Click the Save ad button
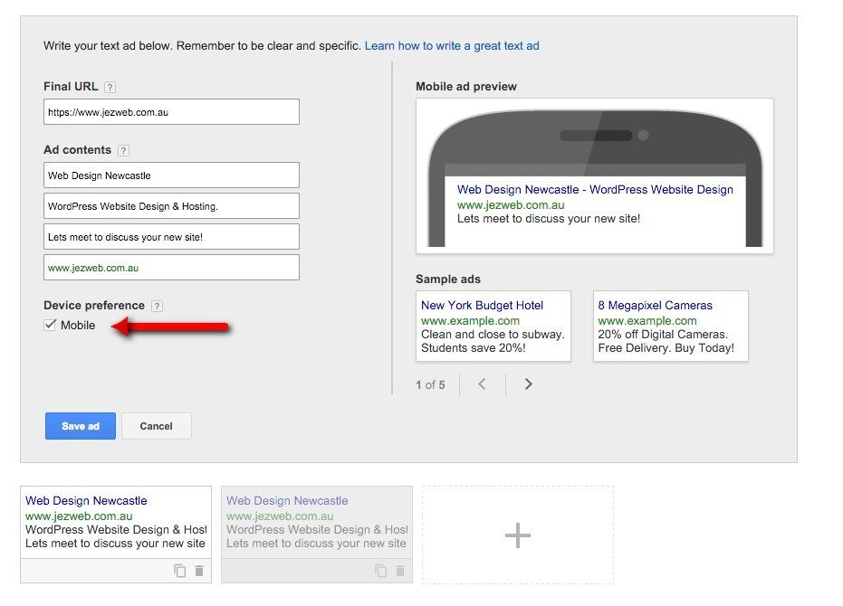Viewport: 843px width, 606px height. coord(80,426)
